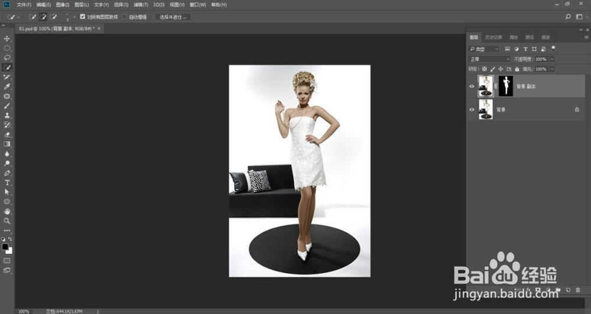Open the fill 填充 slider dropdown arrow

tap(552, 69)
